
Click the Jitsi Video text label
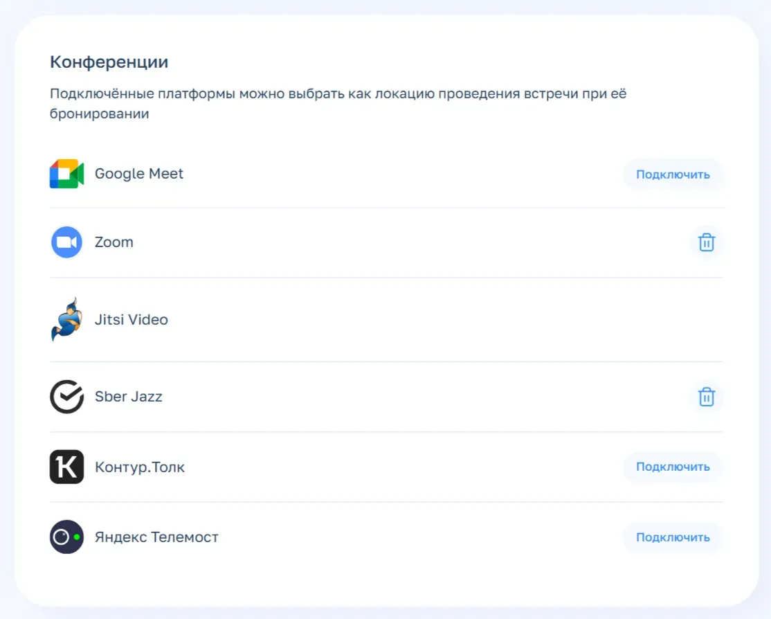[x=131, y=320]
